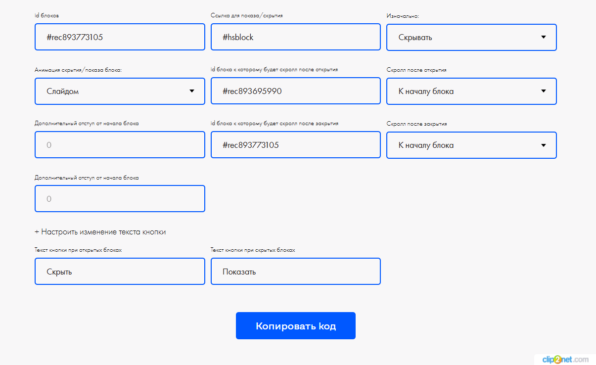Click the id блоков input field
Viewport: 596px width, 365px height.
pyautogui.click(x=120, y=37)
